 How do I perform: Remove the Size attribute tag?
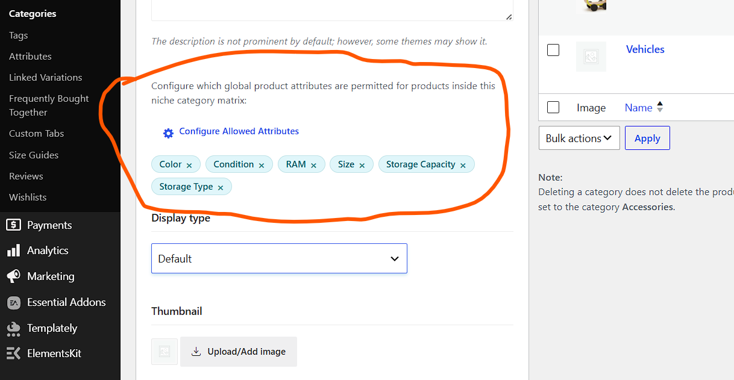[362, 165]
